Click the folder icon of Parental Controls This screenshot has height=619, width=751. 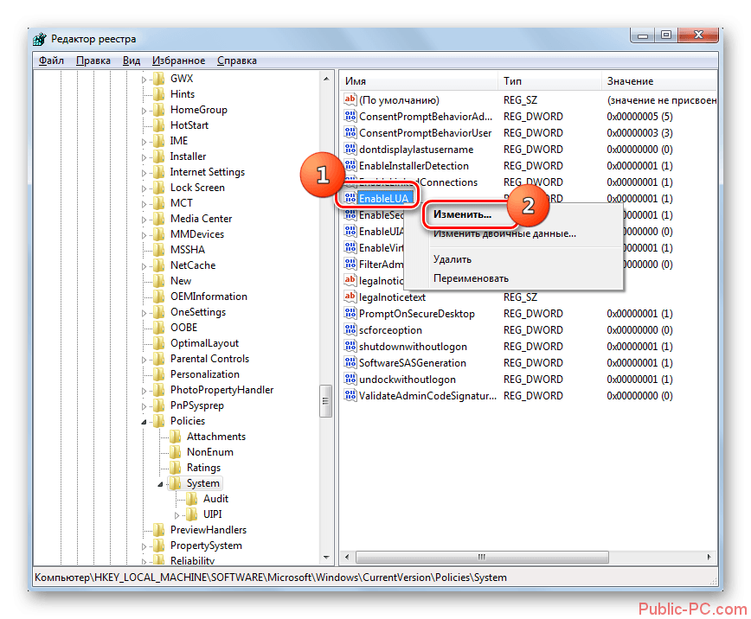[x=158, y=359]
